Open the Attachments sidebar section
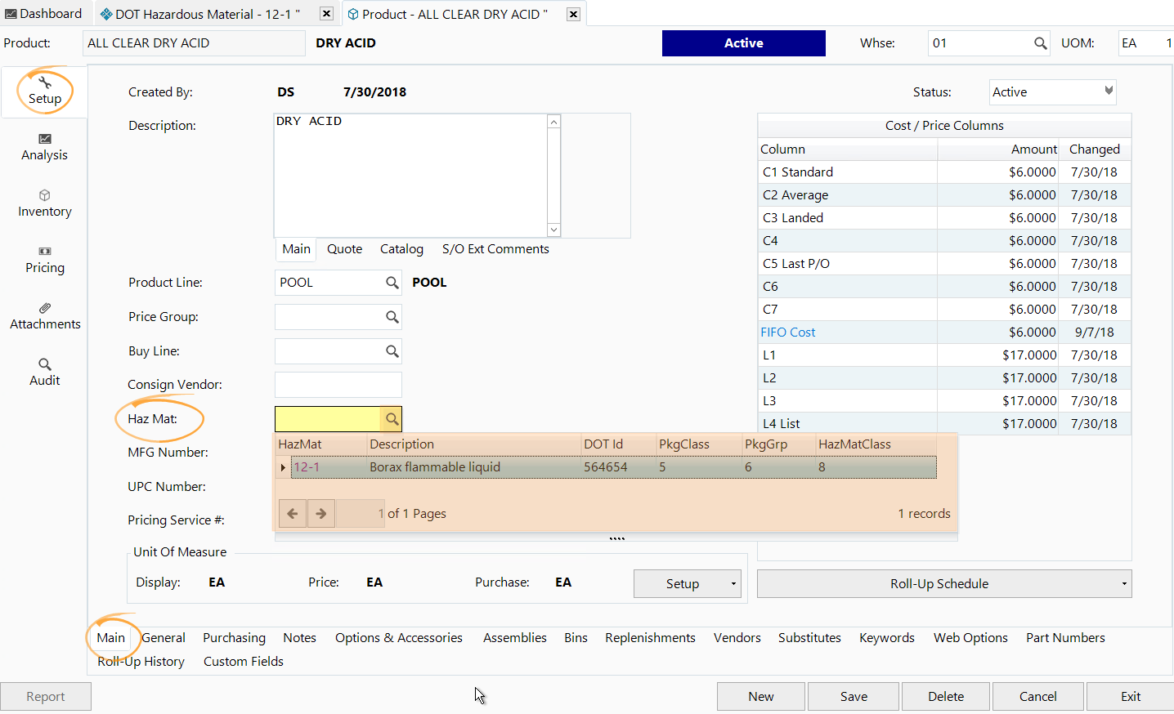The width and height of the screenshot is (1174, 714). pyautogui.click(x=45, y=316)
